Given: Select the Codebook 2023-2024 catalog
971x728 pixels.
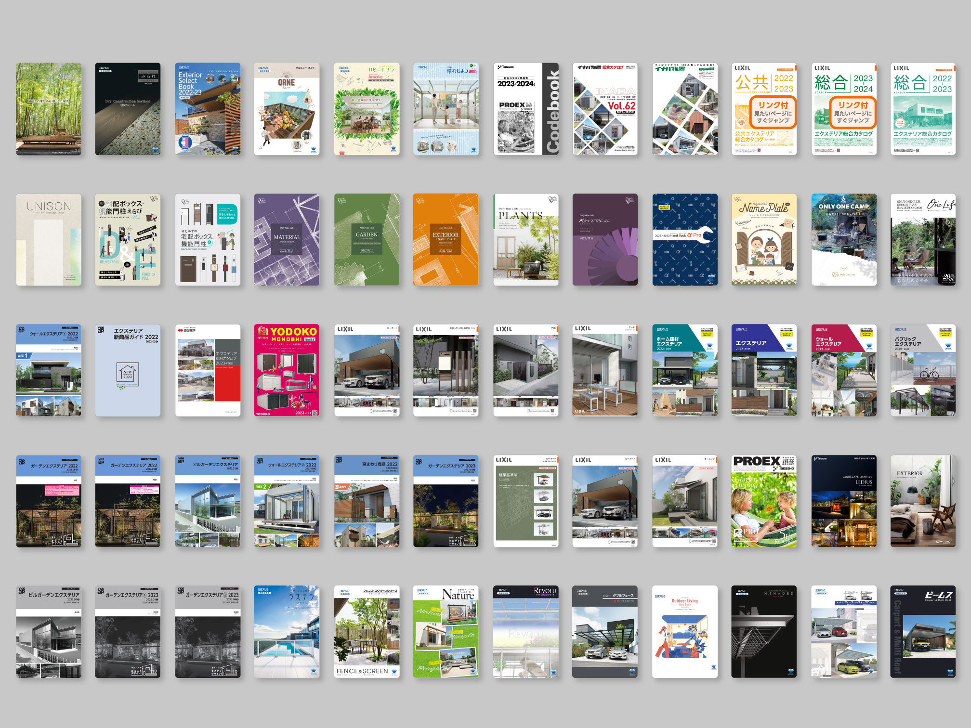Looking at the screenshot, I should (x=526, y=109).
